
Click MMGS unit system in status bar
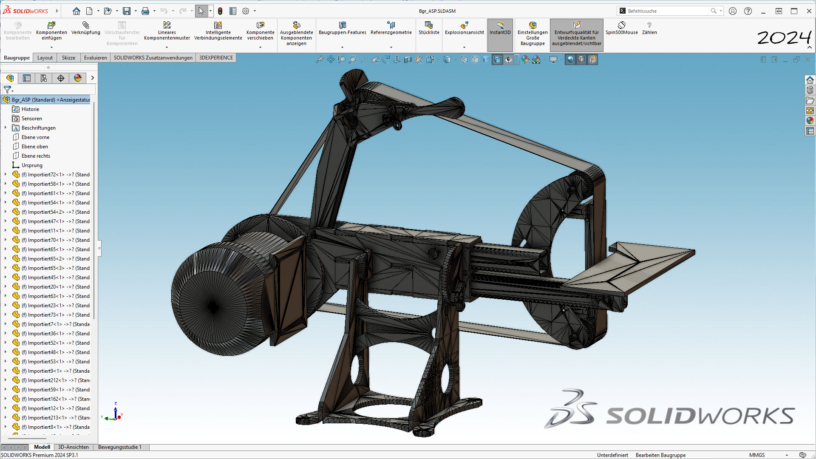(x=757, y=455)
